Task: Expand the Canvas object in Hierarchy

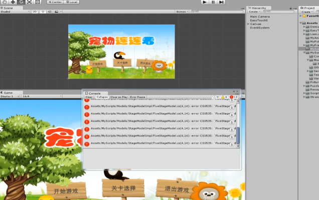Action: 256,23
